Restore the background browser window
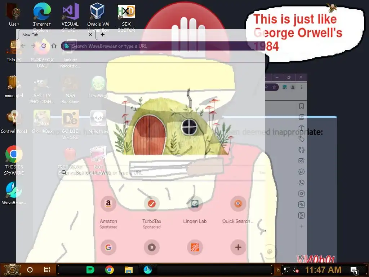The height and width of the screenshot is (277, 369). point(289,77)
